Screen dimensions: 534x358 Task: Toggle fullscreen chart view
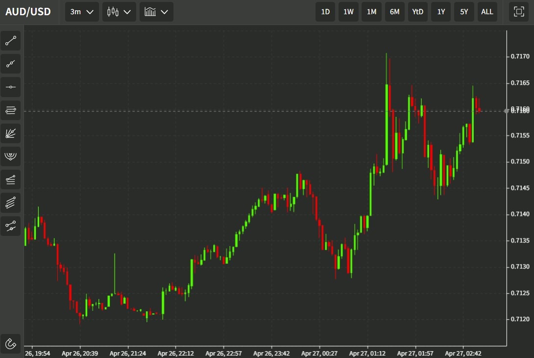tap(518, 12)
